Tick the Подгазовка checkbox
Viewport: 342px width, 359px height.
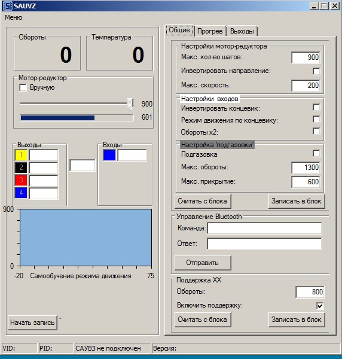[316, 153]
